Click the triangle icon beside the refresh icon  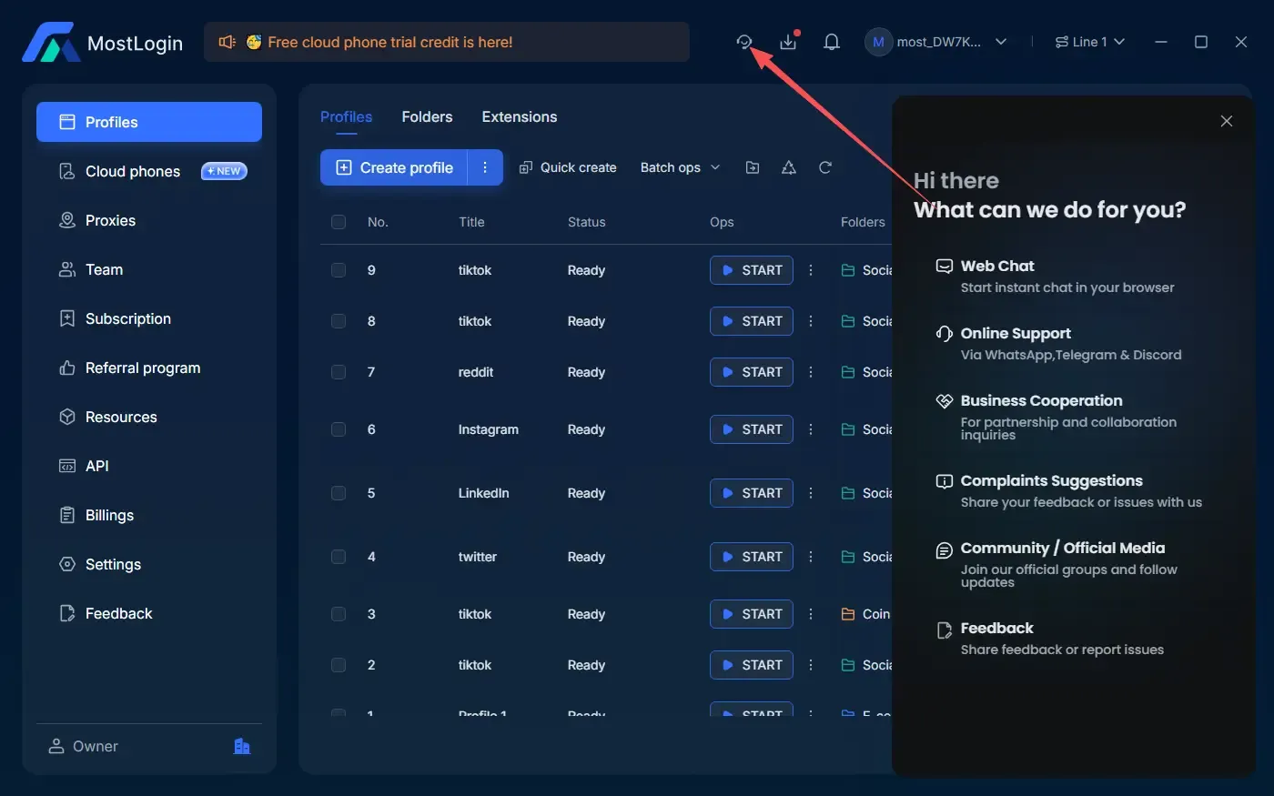tap(789, 167)
